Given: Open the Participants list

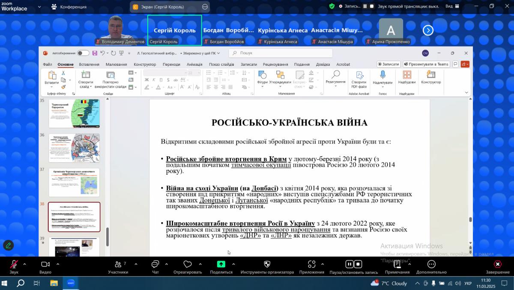Looking at the screenshot, I should (118, 265).
